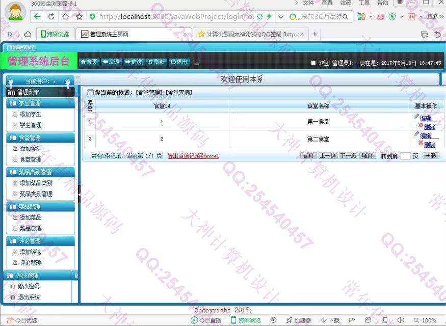Open 添加菜品 in the sidebar

click(30, 218)
